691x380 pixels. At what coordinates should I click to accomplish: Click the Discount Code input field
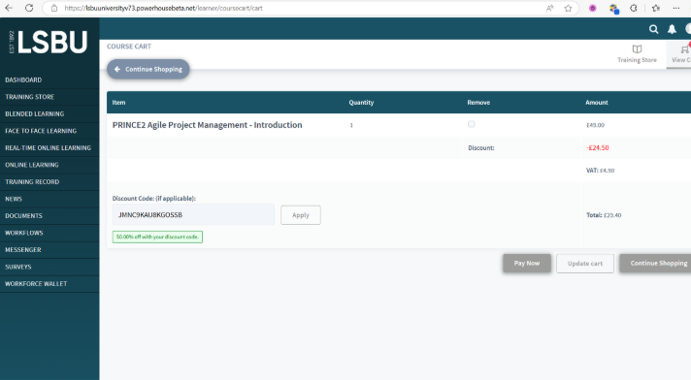[193, 214]
